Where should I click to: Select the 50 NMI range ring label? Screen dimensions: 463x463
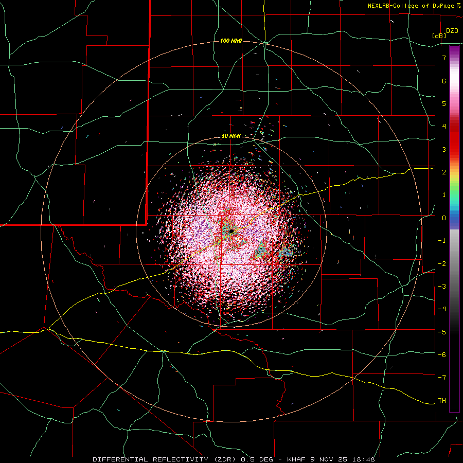(231, 136)
